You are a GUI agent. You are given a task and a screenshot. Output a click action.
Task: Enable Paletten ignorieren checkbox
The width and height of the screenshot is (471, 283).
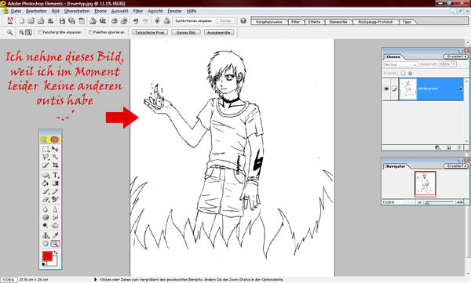tap(90, 32)
